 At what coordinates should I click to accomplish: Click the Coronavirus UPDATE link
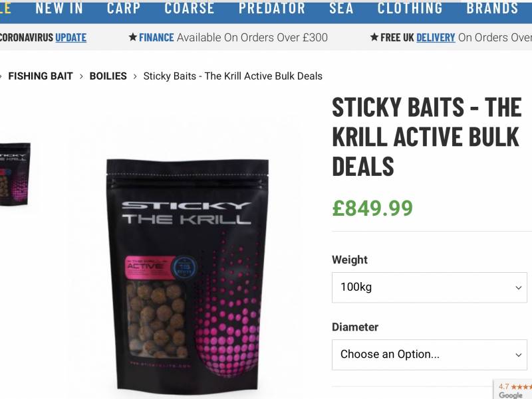(x=70, y=37)
